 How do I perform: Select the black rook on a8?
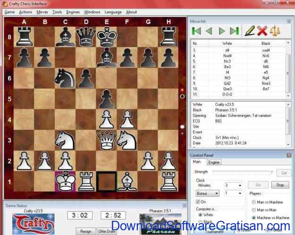24,36
